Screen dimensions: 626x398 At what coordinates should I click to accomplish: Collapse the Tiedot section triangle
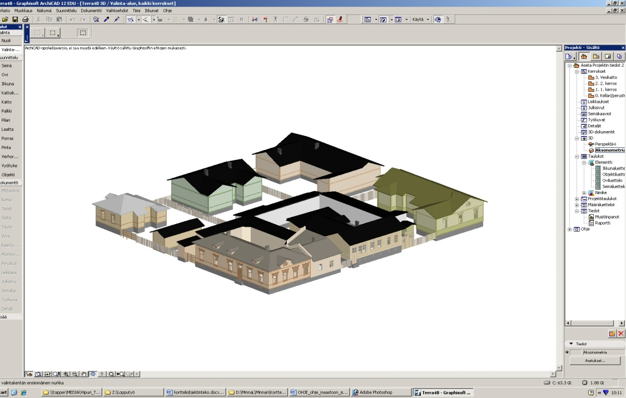(571, 344)
